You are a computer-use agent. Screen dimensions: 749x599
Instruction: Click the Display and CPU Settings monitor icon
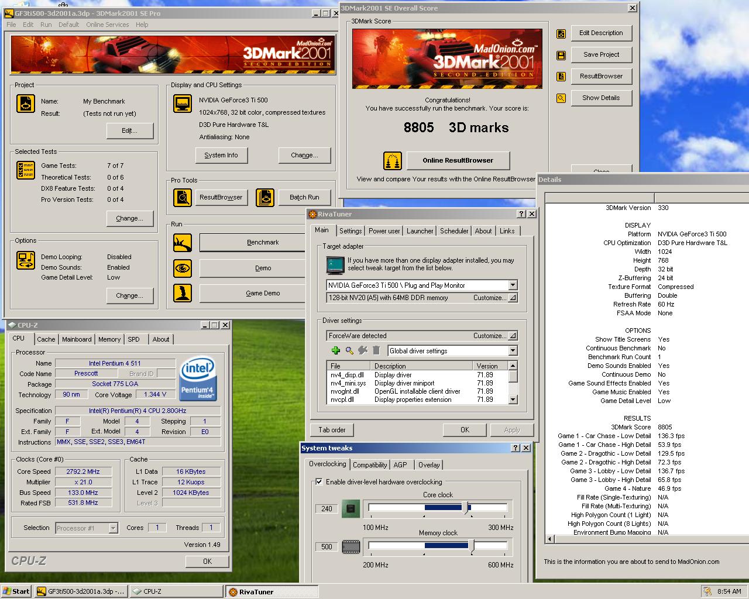click(x=183, y=104)
